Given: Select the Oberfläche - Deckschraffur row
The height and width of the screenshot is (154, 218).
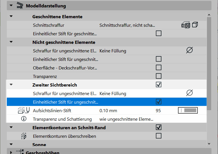Looking at the screenshot, I should 107,68.
